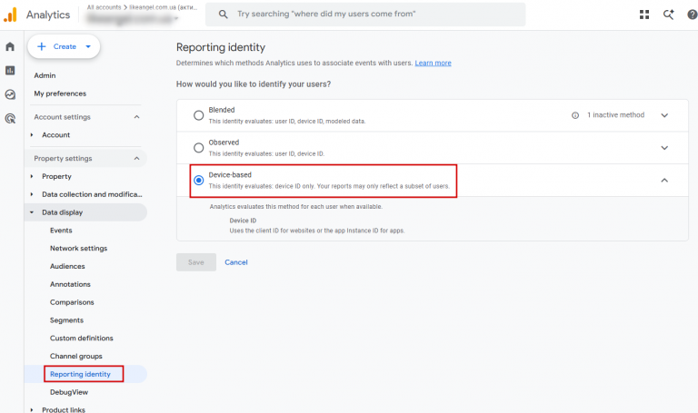The width and height of the screenshot is (698, 413).
Task: Expand the Property tree arrow
Action: click(32, 176)
